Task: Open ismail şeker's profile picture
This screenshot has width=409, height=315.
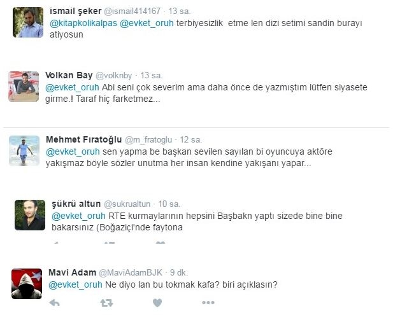Action: (x=28, y=22)
